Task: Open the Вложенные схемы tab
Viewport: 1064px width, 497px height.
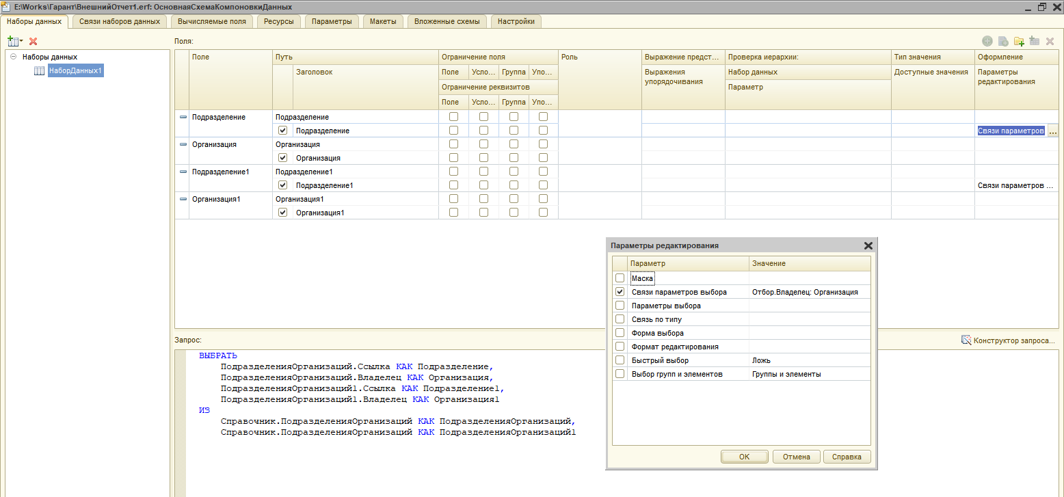Action: coord(447,21)
